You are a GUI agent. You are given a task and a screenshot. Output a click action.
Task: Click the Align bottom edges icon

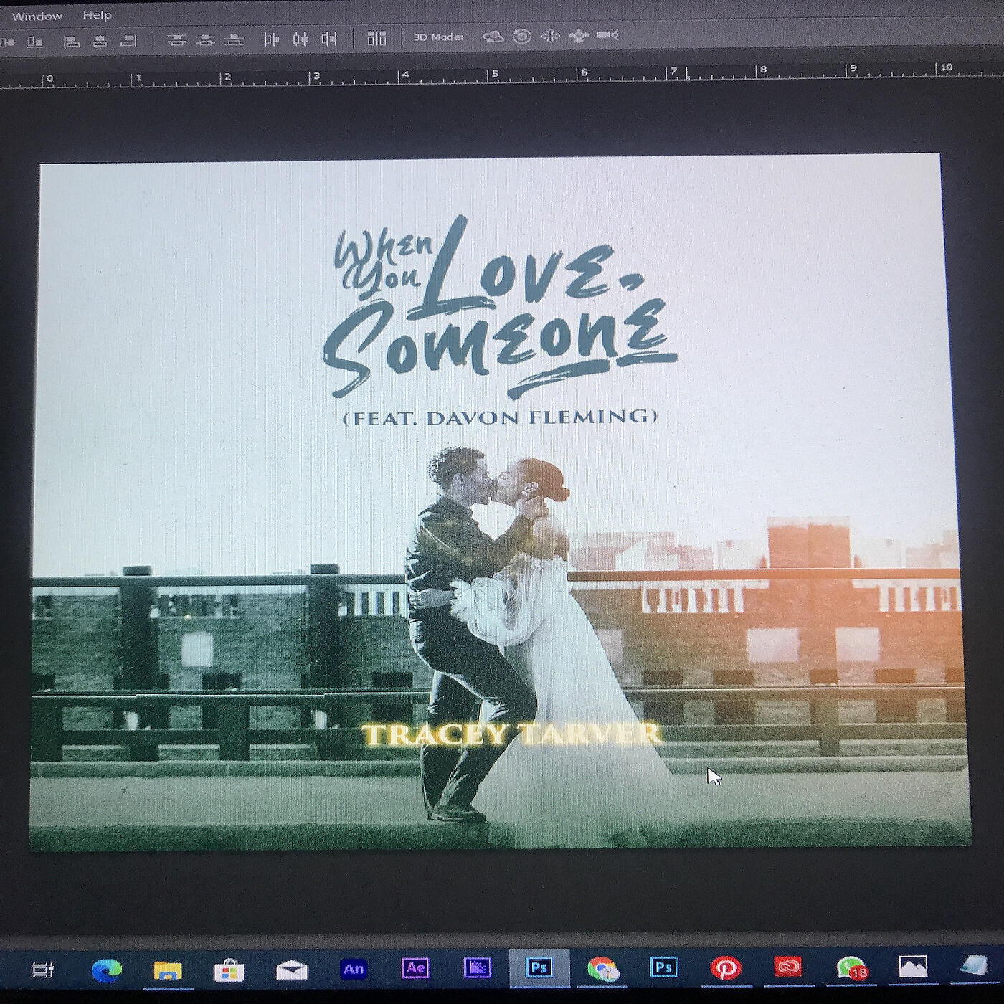(x=34, y=42)
